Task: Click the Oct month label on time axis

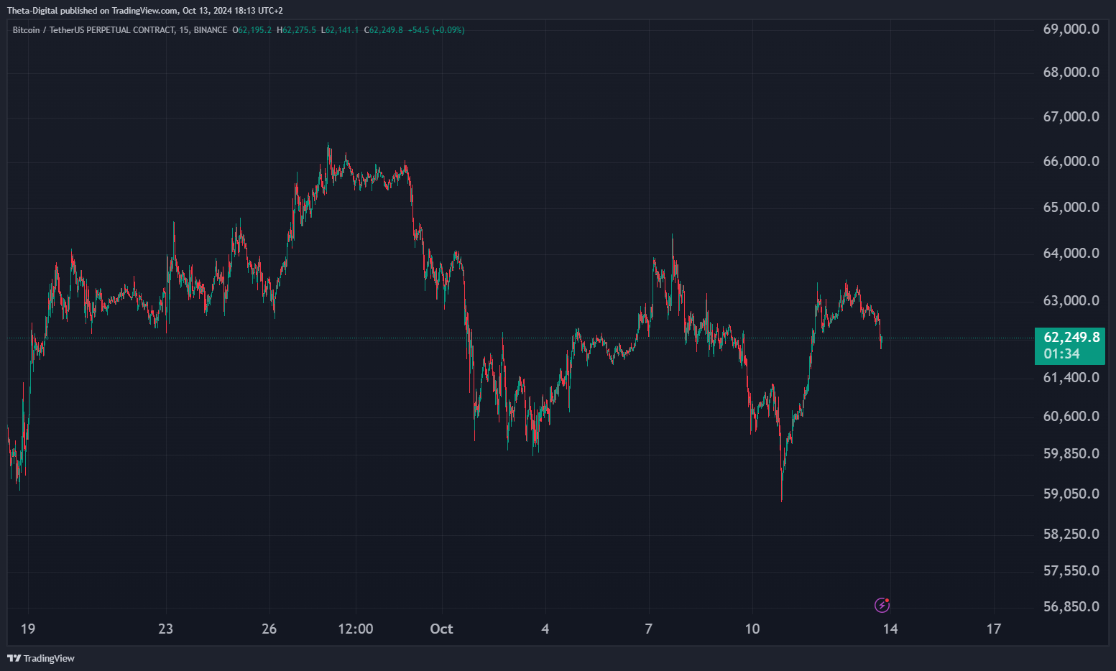Action: [441, 629]
